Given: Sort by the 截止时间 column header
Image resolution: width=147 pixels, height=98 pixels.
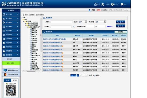Looking at the screenshot, I should 115,36.
